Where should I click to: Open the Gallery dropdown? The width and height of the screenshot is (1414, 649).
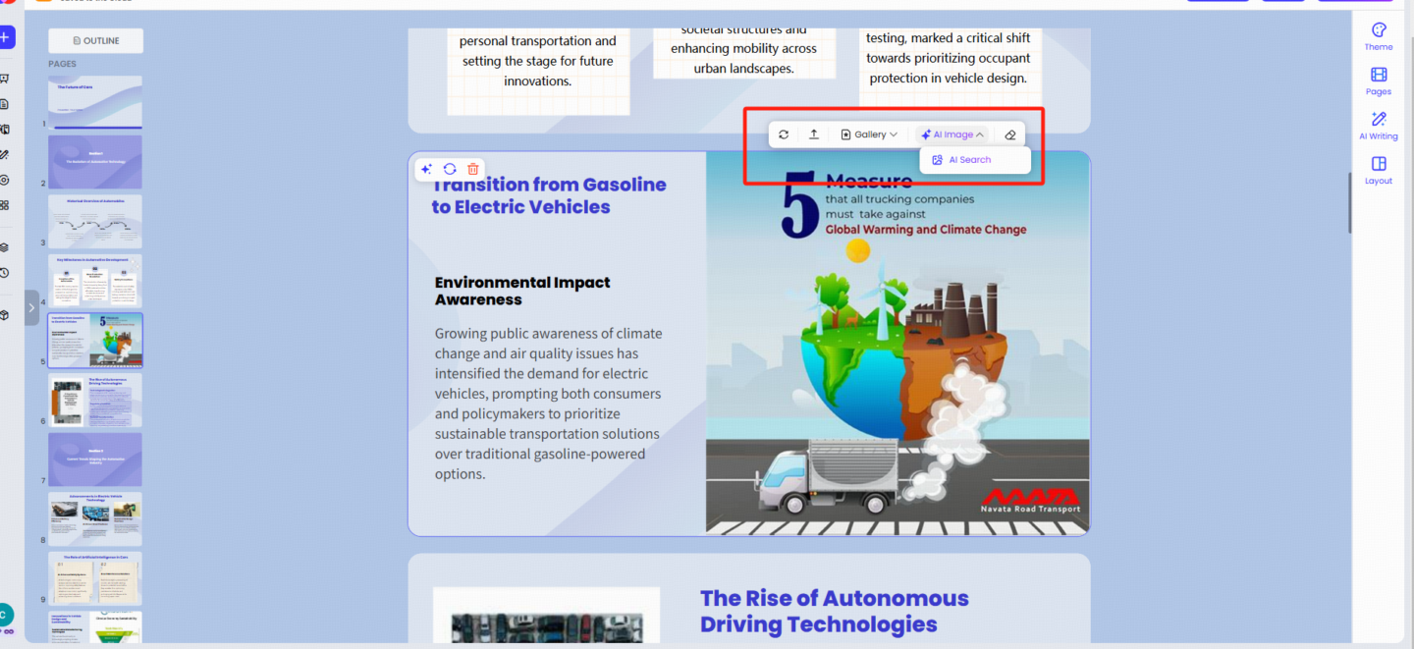[870, 135]
